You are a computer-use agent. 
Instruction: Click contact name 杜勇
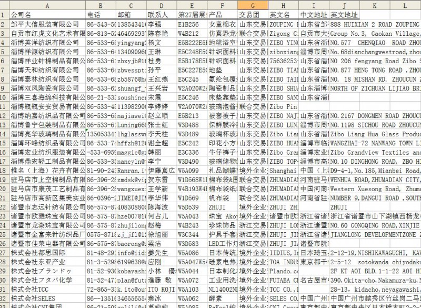click(162, 61)
